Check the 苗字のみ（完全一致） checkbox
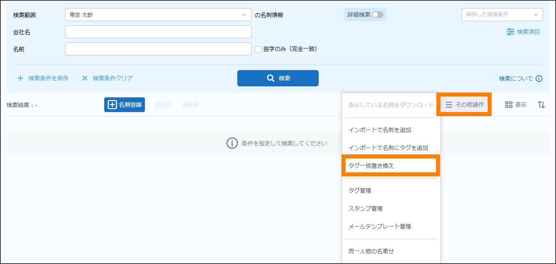 [x=258, y=49]
